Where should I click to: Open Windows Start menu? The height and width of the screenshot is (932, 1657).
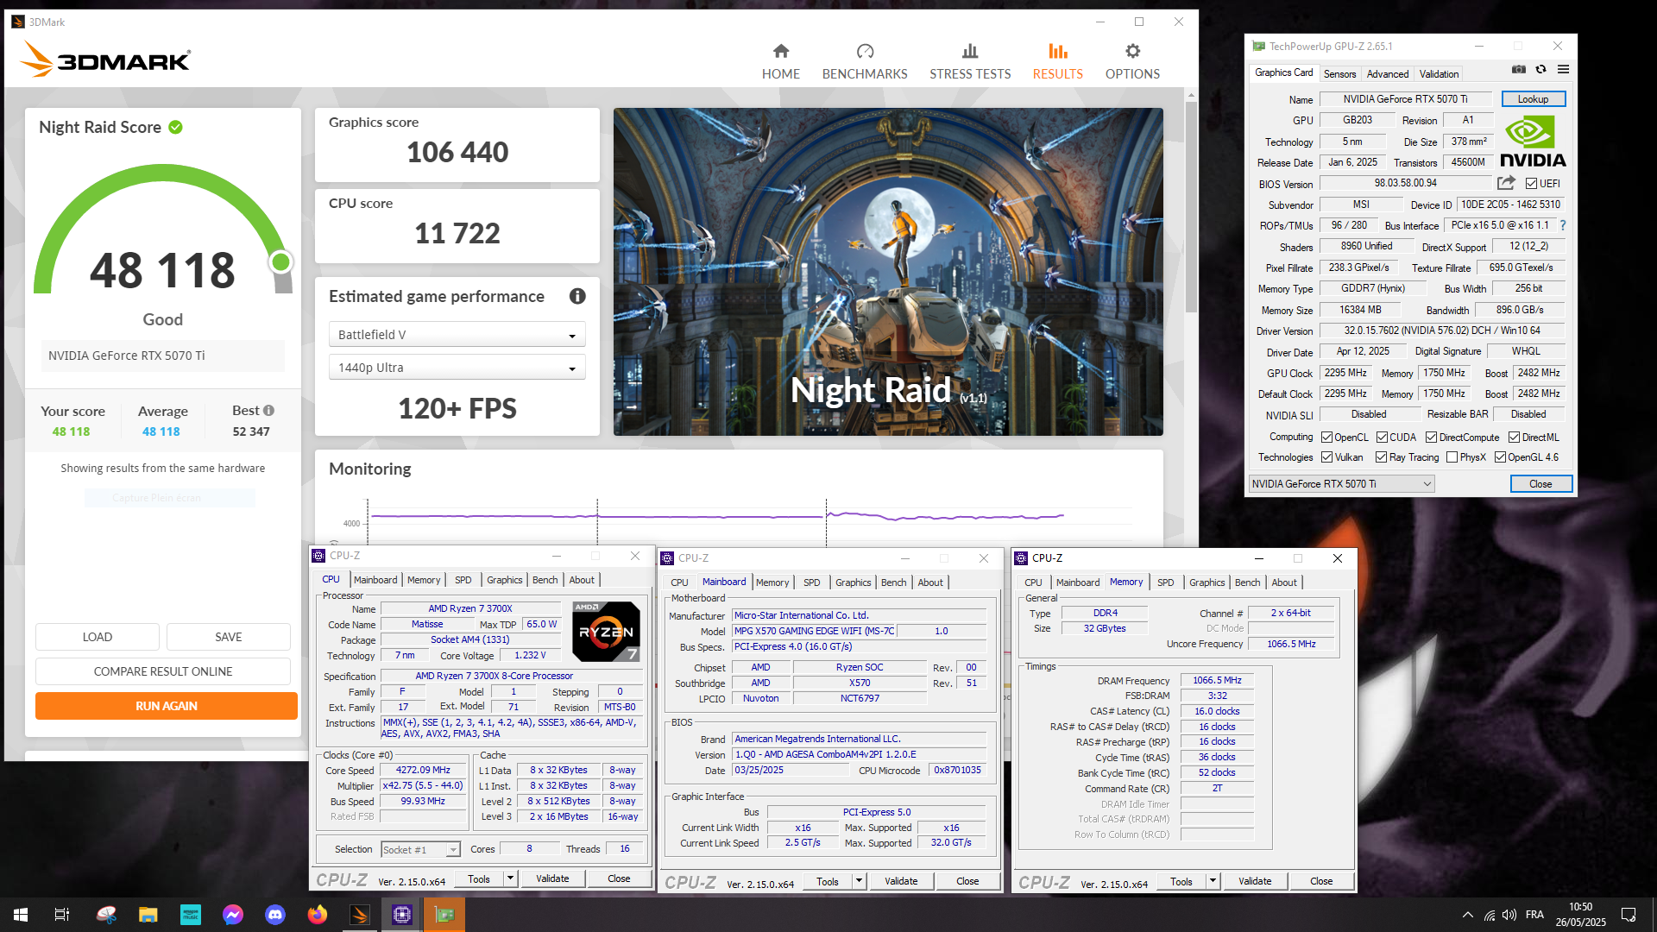[21, 915]
